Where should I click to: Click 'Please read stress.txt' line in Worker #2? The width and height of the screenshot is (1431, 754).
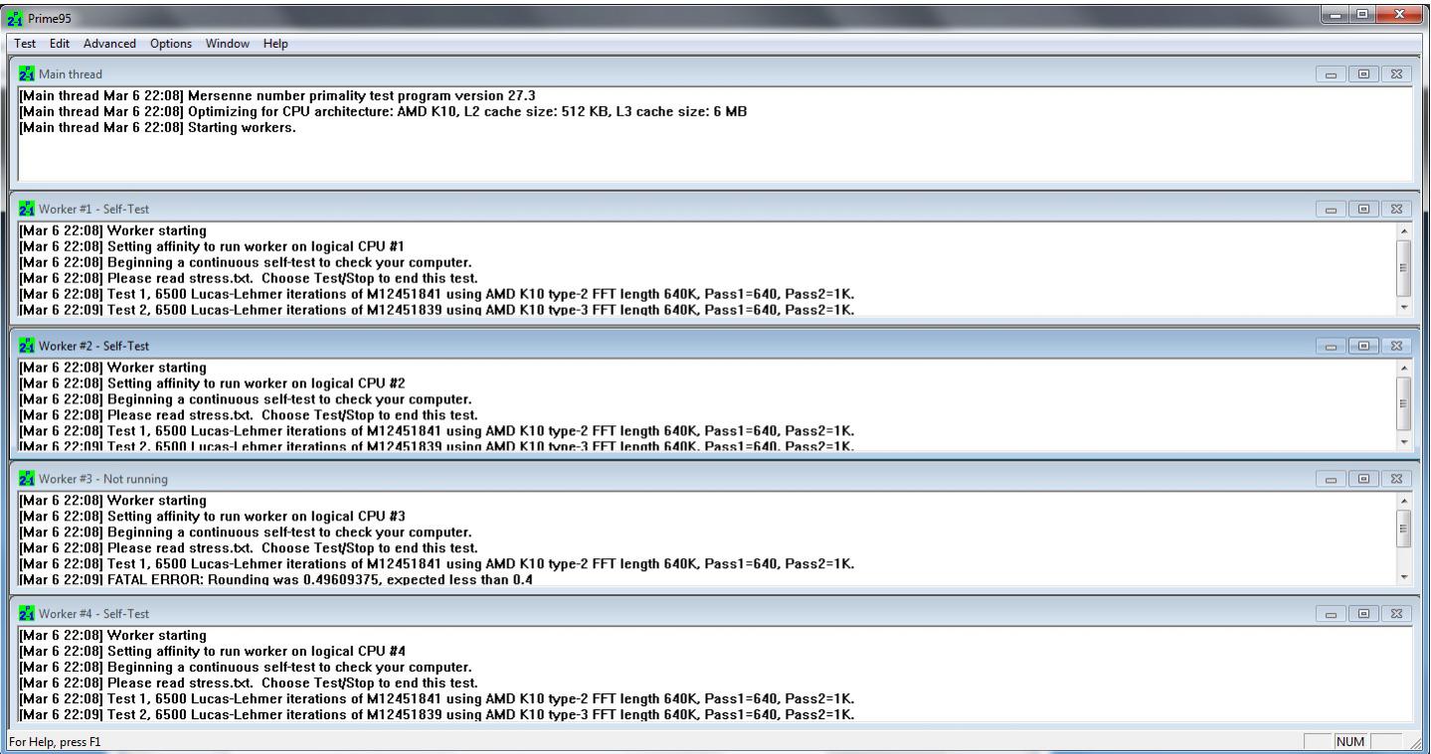click(249, 414)
